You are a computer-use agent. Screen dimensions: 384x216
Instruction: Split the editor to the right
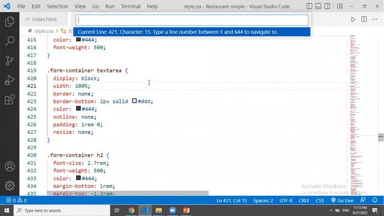[364, 19]
